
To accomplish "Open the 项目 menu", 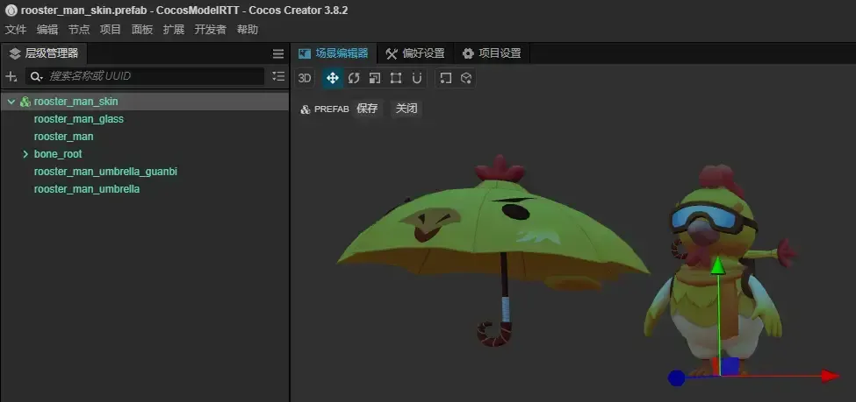I will tap(111, 30).
